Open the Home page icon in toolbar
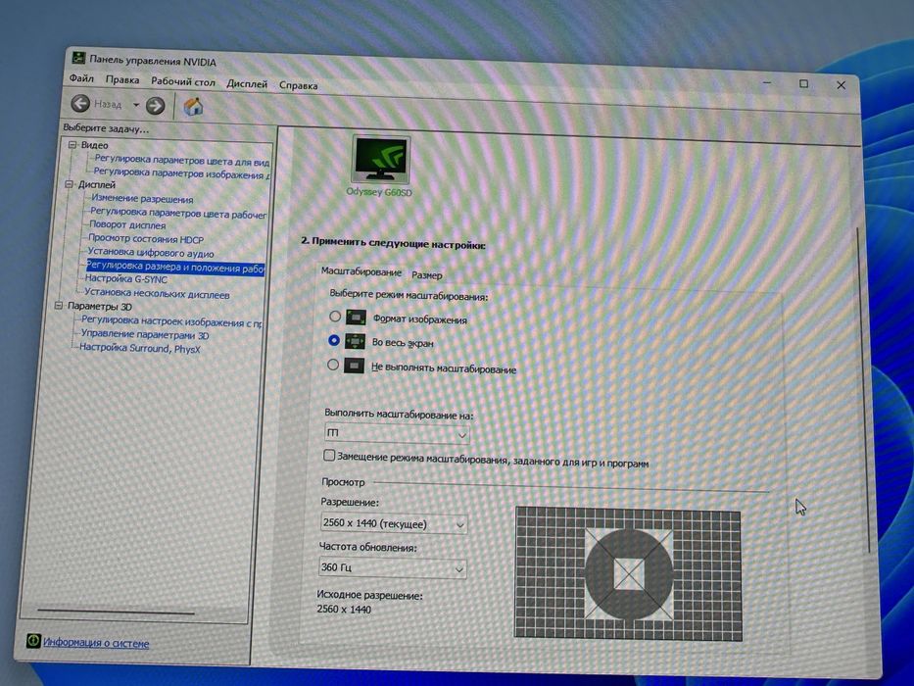 coord(193,107)
